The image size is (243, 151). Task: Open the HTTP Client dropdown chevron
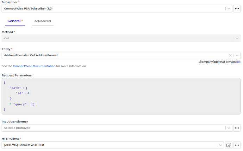tap(220, 145)
